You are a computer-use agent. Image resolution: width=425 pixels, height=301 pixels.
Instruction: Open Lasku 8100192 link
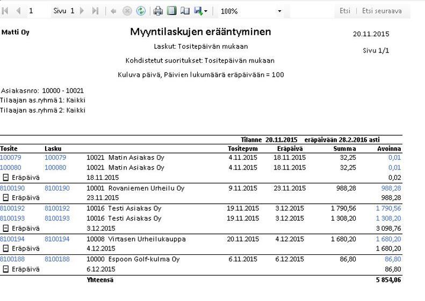pos(57,208)
